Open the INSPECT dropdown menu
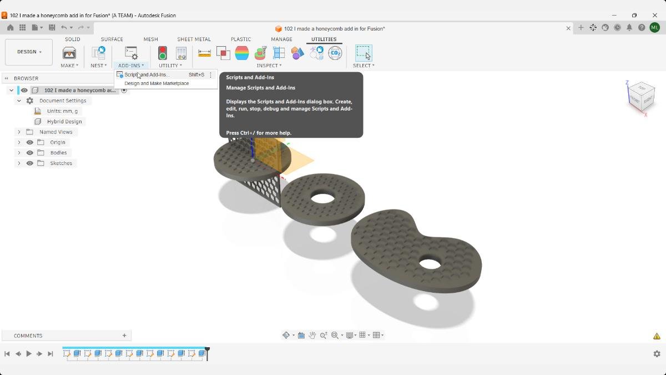The image size is (666, 375). click(269, 66)
